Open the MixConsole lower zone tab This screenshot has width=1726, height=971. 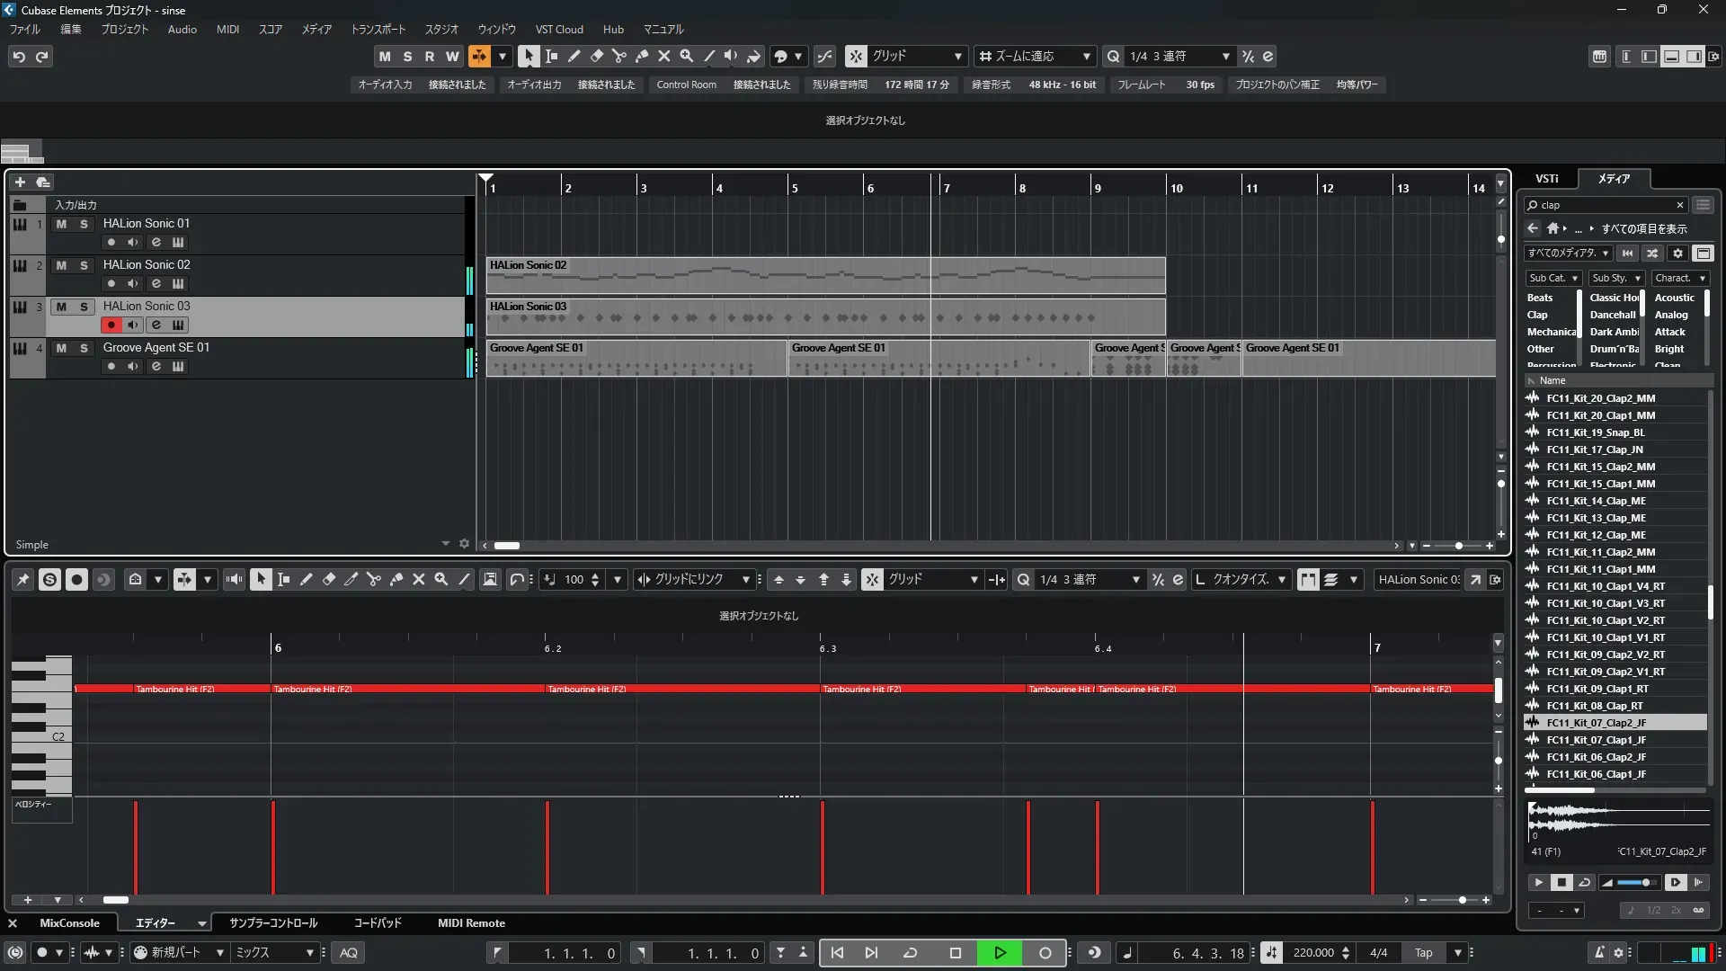(69, 923)
